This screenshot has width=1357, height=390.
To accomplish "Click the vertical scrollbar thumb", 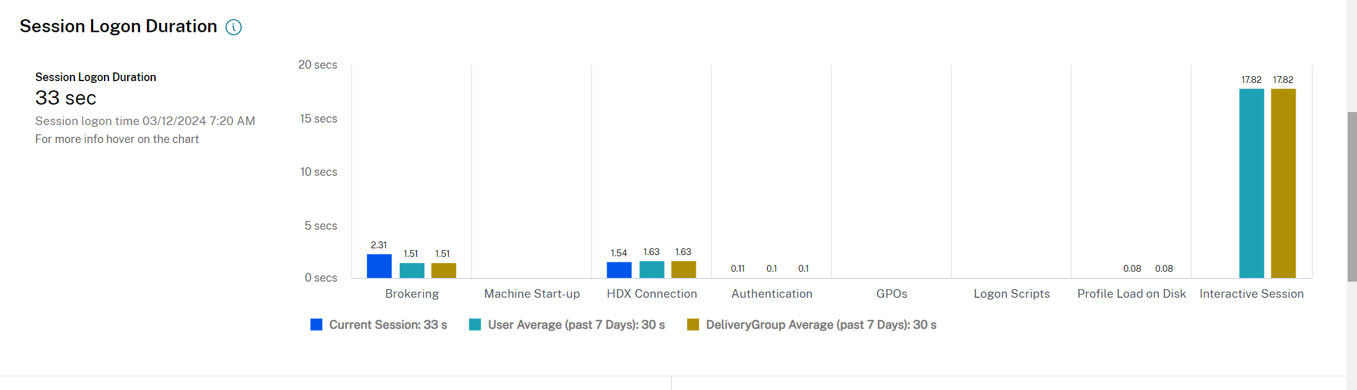I will [x=1352, y=197].
